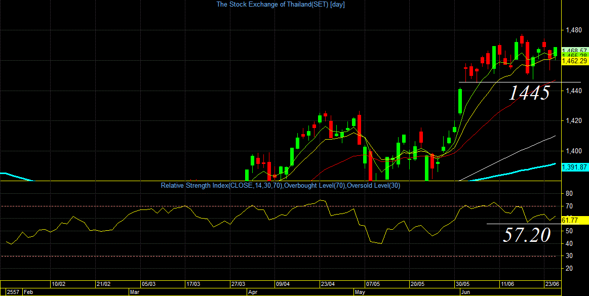Select the 05/03 date label
The image size is (589, 296).
click(148, 284)
